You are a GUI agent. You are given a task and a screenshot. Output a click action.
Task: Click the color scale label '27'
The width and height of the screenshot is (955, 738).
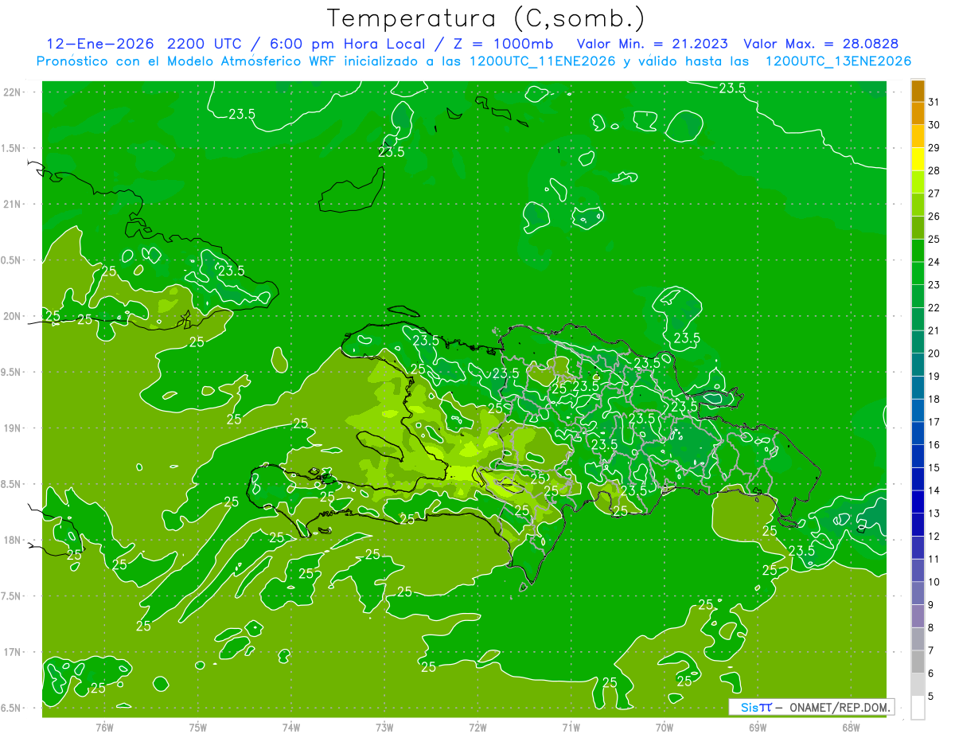point(934,193)
